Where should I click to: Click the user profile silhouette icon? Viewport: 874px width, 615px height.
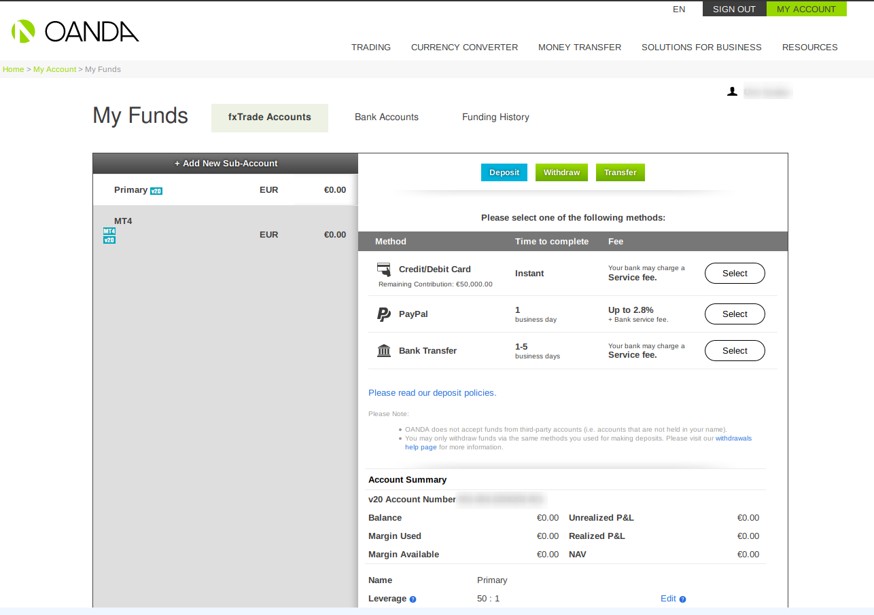pyautogui.click(x=732, y=92)
